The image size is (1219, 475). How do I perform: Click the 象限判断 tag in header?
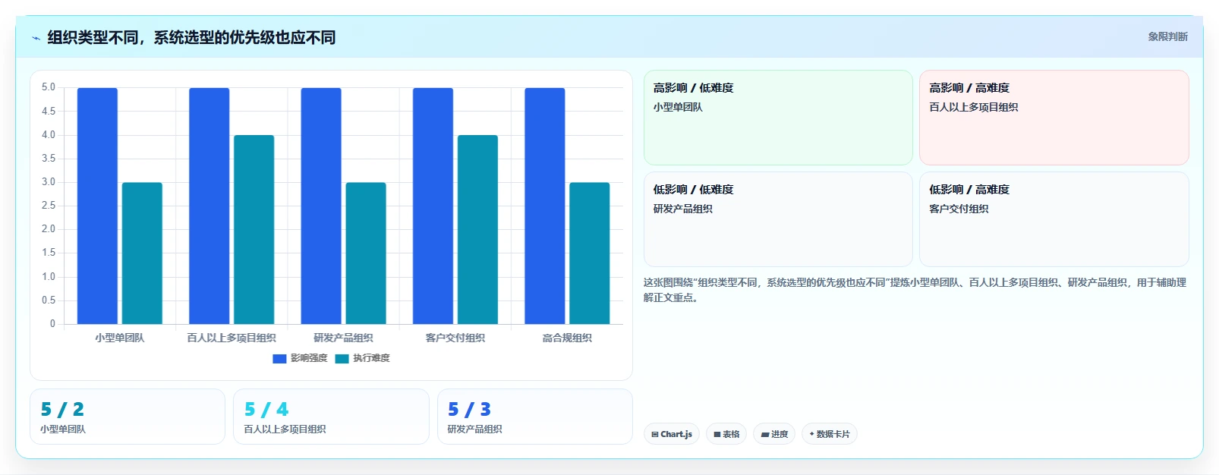[x=1167, y=36]
